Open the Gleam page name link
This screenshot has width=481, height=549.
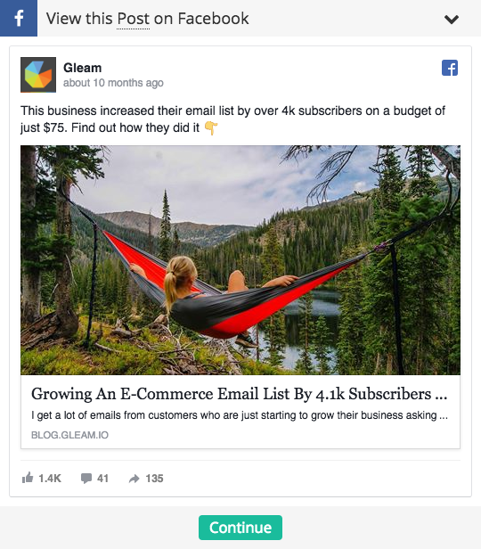[82, 68]
